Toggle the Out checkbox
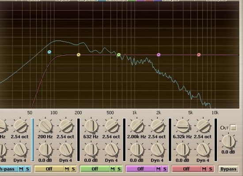Viewport: 243px width, 176px height. 233,127
